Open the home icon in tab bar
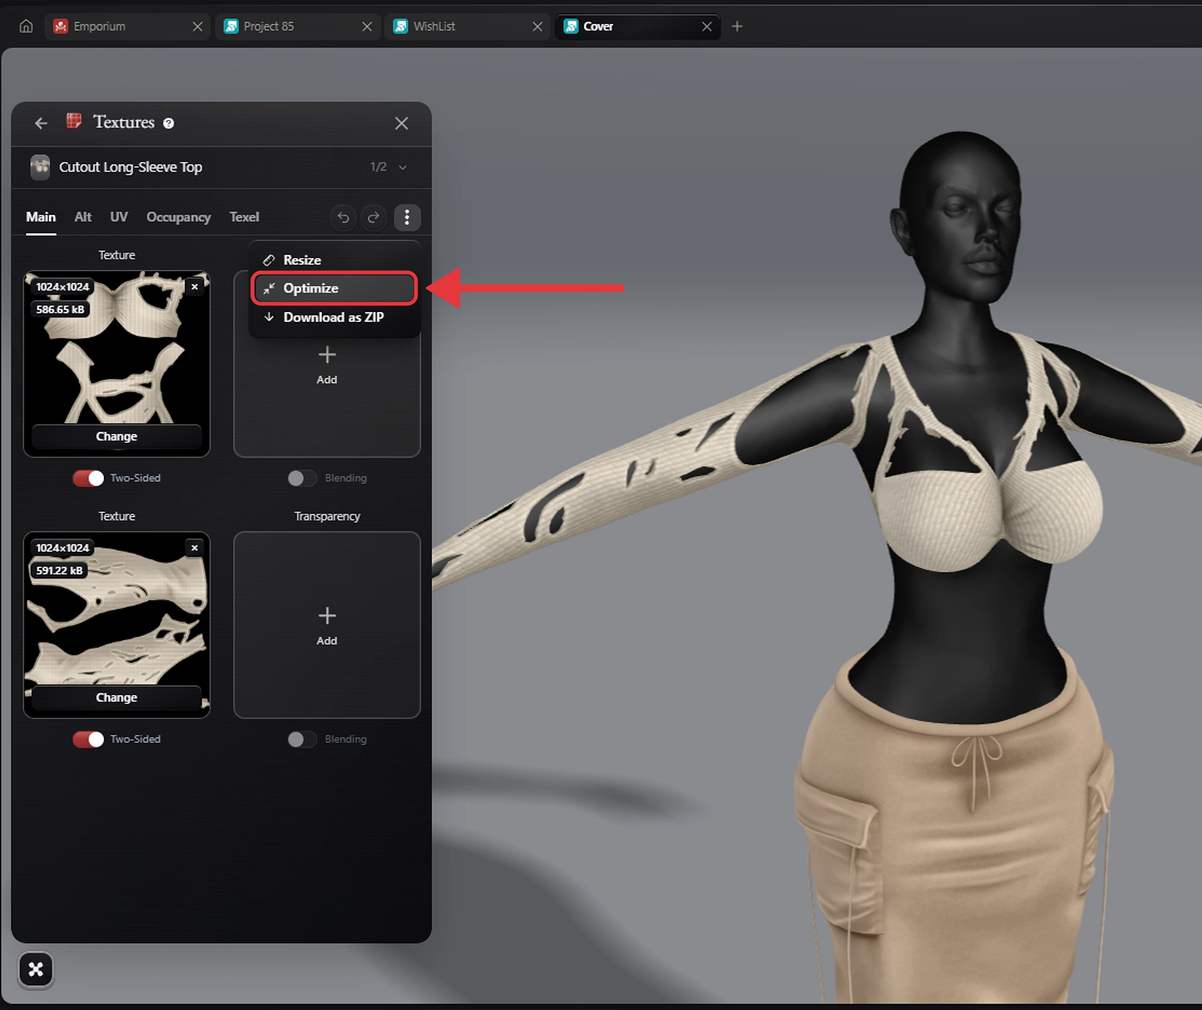The width and height of the screenshot is (1202, 1010). point(26,26)
